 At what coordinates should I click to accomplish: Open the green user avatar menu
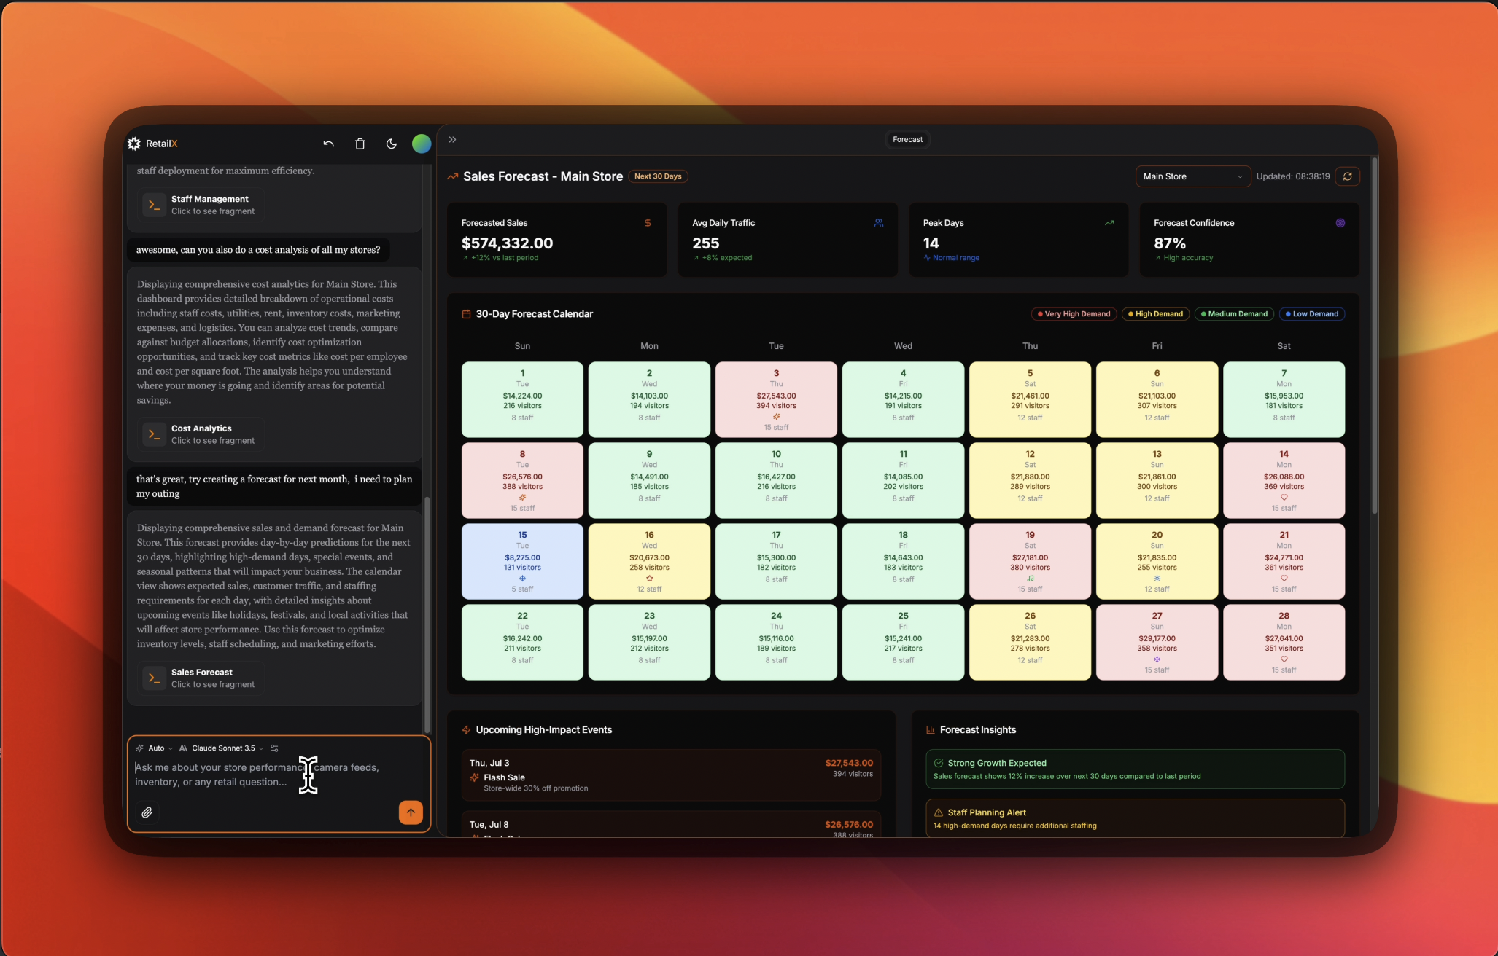(x=421, y=144)
